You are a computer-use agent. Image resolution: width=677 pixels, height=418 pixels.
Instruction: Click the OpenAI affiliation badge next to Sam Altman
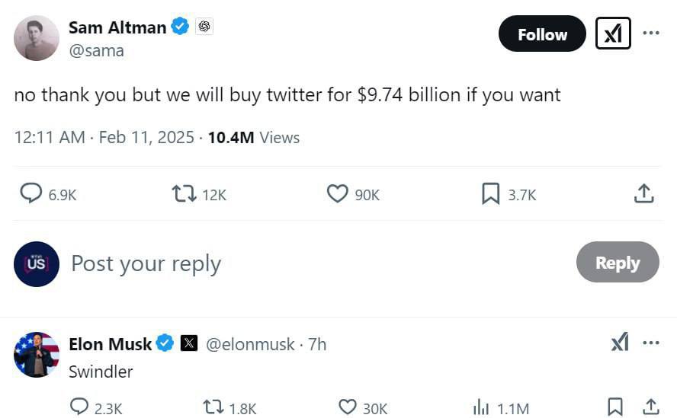coord(204,27)
